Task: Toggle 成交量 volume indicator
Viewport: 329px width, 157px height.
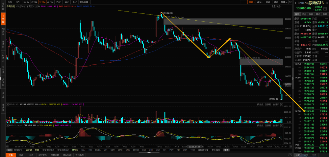Action: pyautogui.click(x=29, y=150)
